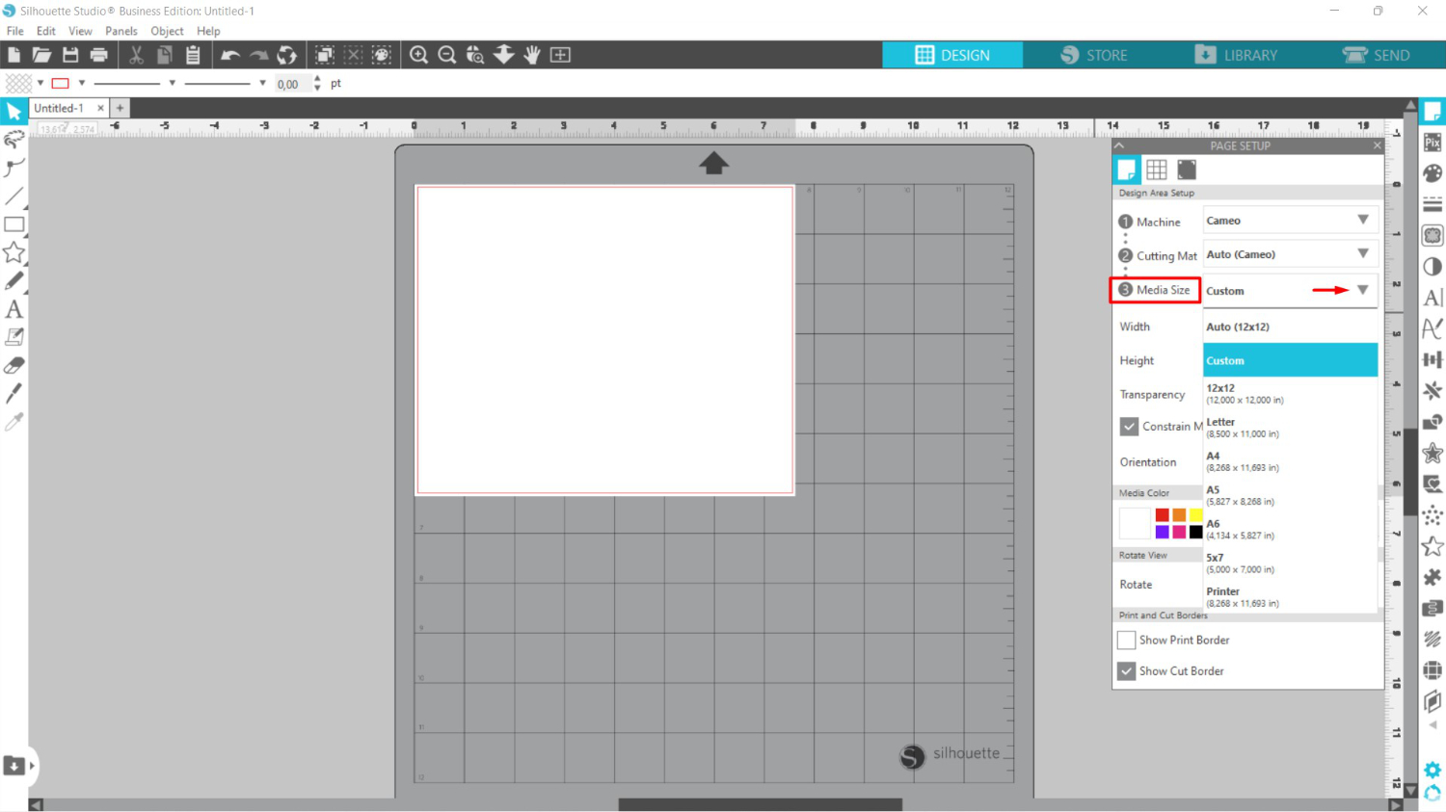The height and width of the screenshot is (812, 1446).
Task: Toggle the Show Print Border checkbox
Action: click(1126, 640)
